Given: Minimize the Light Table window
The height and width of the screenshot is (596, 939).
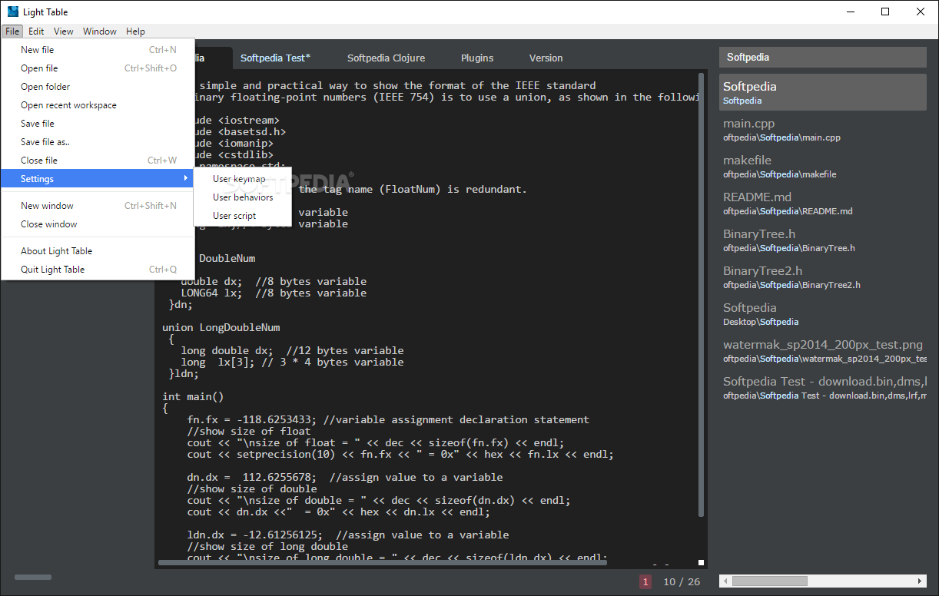Looking at the screenshot, I should pos(850,12).
